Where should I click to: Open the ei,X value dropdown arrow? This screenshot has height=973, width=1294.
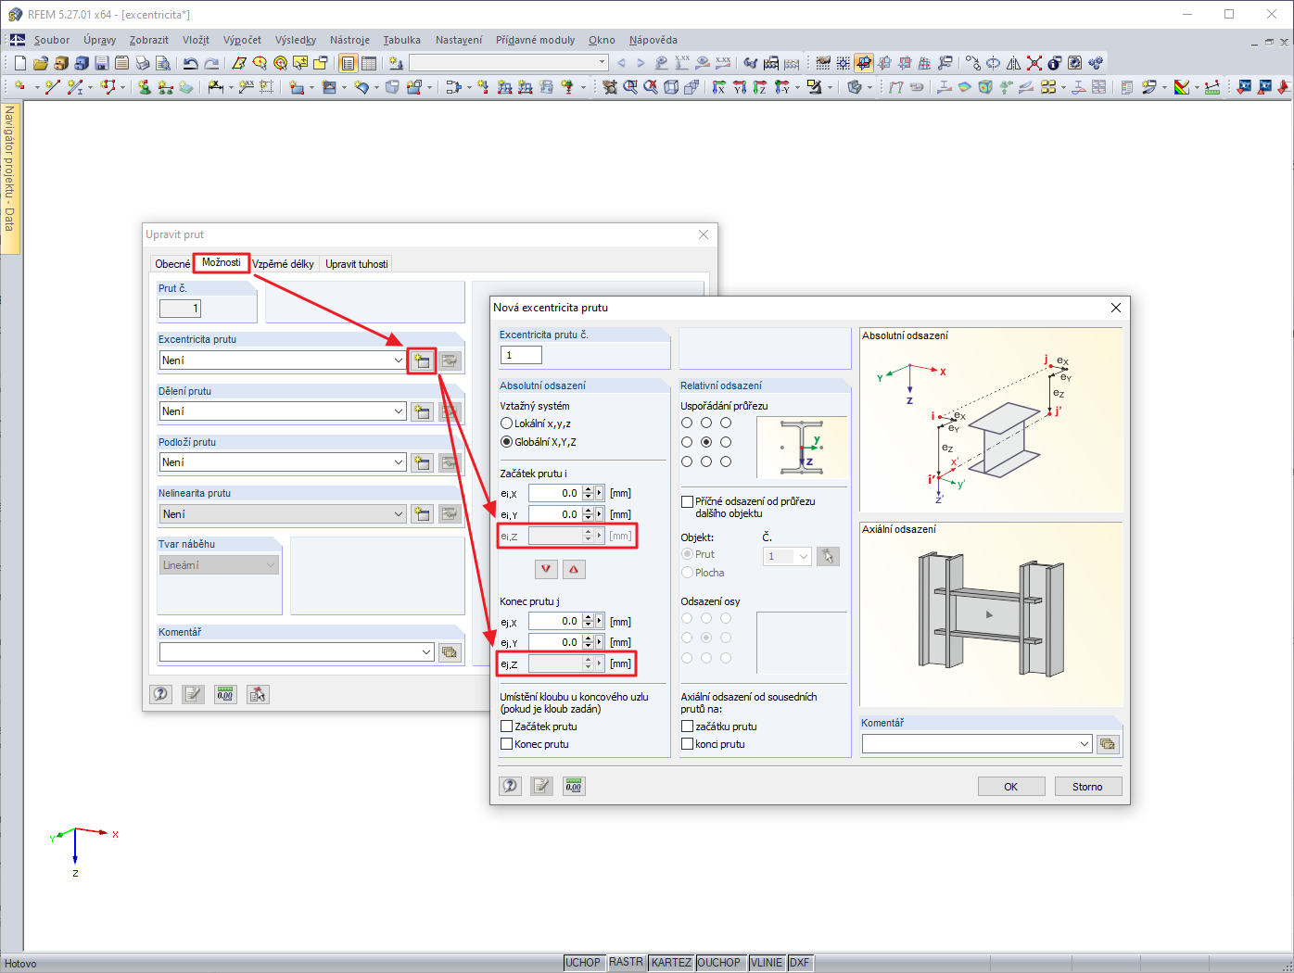click(600, 493)
